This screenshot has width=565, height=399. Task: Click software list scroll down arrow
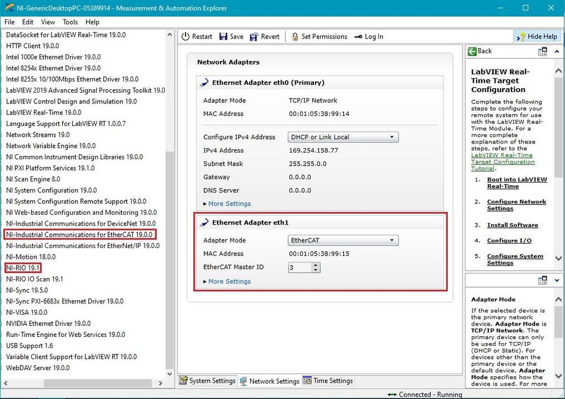(x=170, y=374)
